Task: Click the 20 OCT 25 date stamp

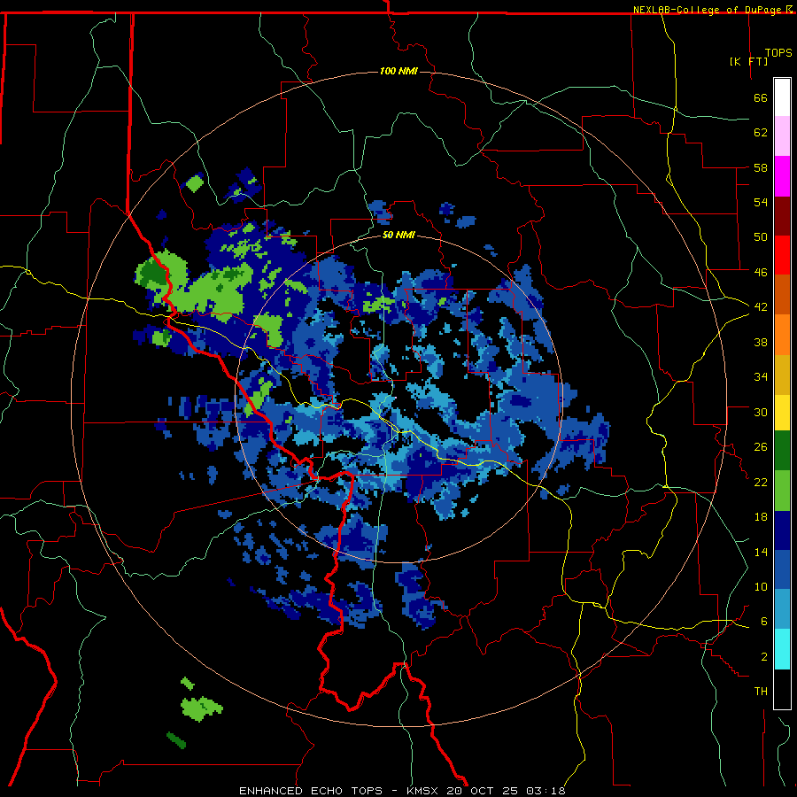Action: (x=483, y=791)
